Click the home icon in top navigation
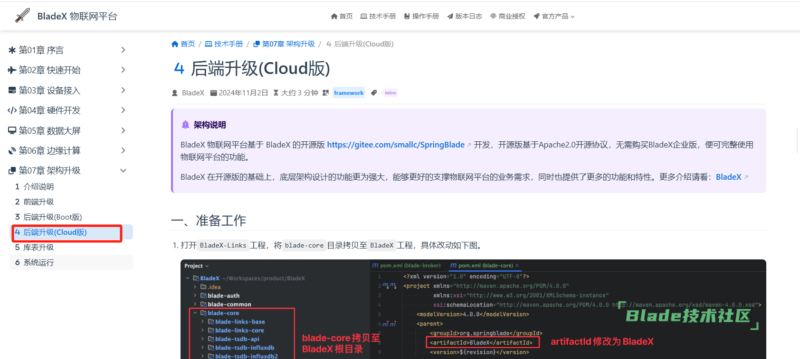 click(334, 16)
